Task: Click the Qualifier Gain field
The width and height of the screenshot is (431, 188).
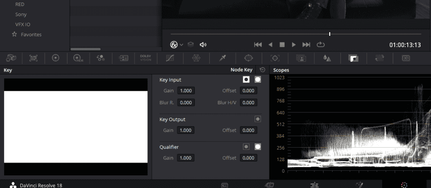Action: [186, 158]
